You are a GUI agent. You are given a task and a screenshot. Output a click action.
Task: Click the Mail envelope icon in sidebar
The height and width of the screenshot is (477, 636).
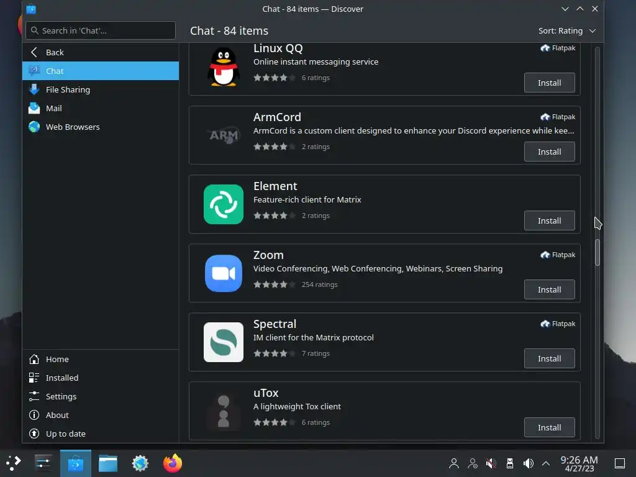point(34,108)
